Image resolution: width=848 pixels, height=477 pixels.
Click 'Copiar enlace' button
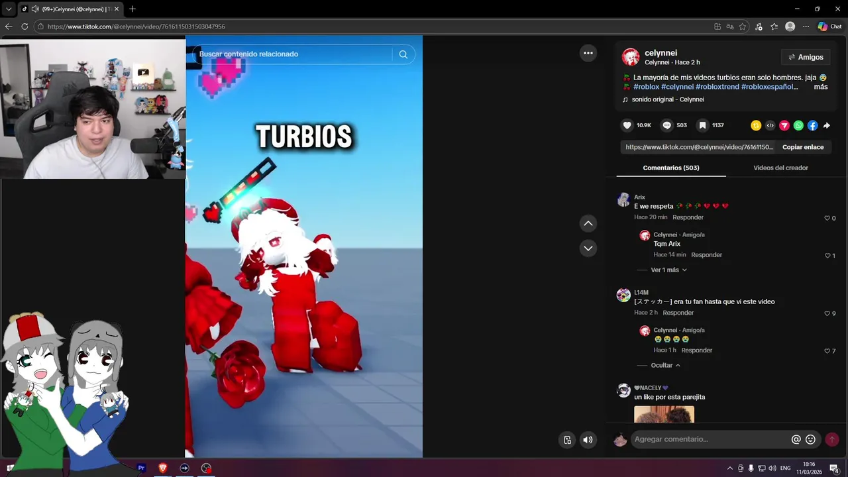803,147
